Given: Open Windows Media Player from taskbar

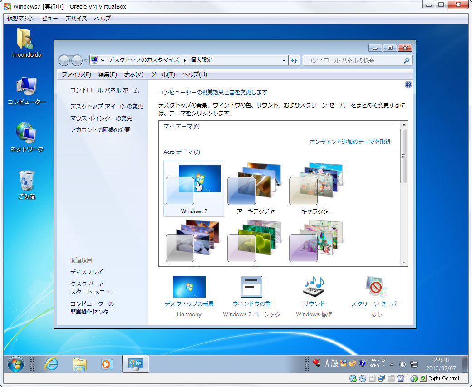Looking at the screenshot, I should (x=106, y=364).
